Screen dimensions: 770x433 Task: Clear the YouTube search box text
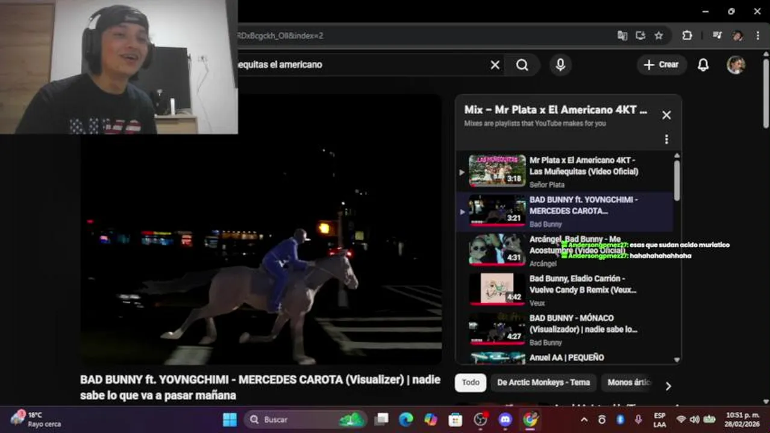[x=495, y=64]
